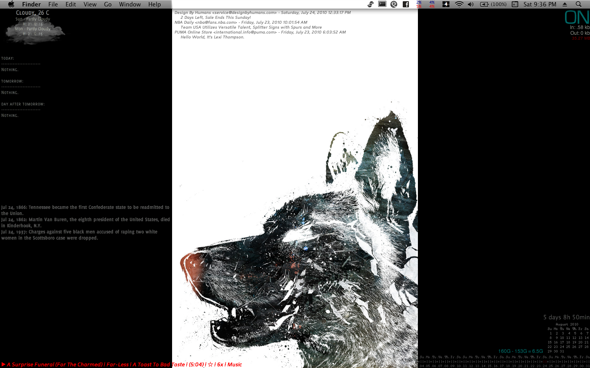Click the NBA Daily email sender line
The image size is (590, 368).
(x=241, y=22)
